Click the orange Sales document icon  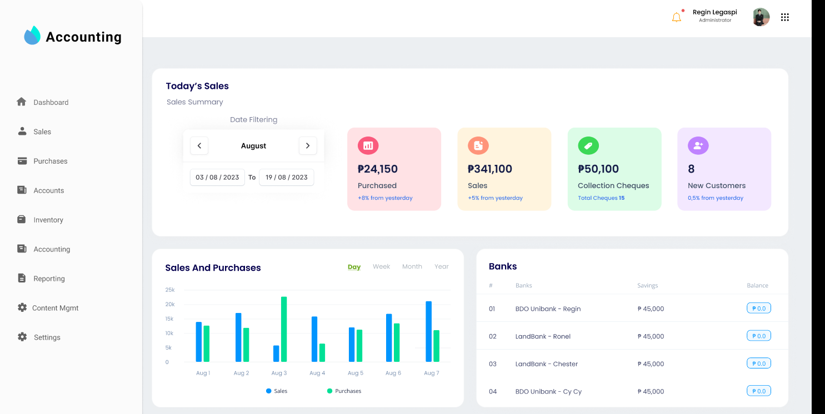(x=478, y=146)
